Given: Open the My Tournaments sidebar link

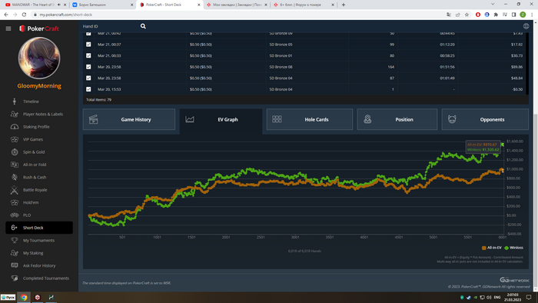Looking at the screenshot, I should tap(38, 241).
